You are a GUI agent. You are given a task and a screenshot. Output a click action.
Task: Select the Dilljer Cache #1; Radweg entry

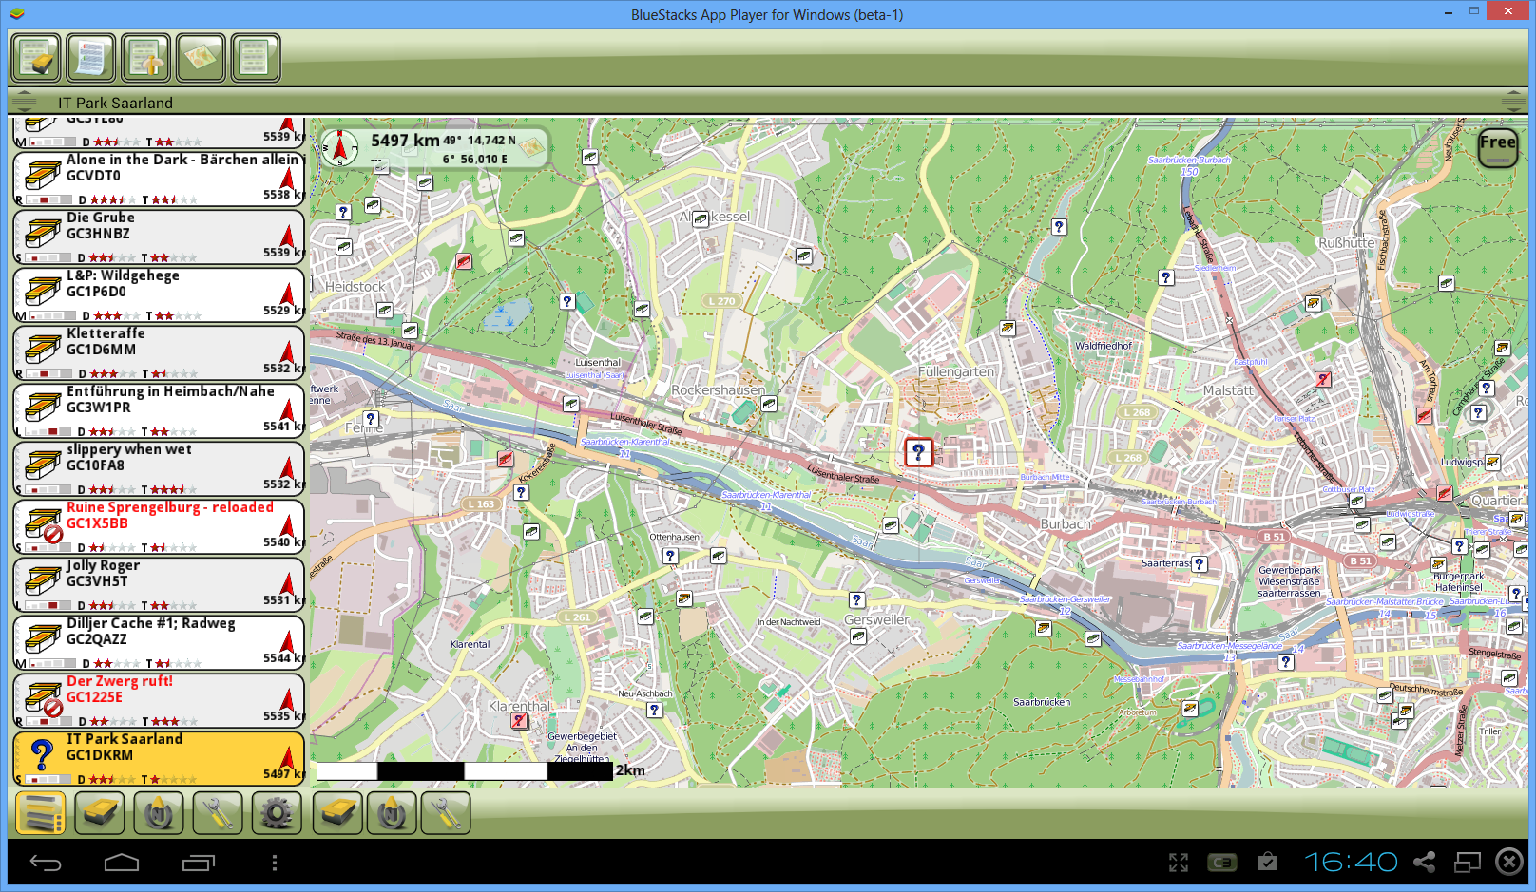(159, 642)
